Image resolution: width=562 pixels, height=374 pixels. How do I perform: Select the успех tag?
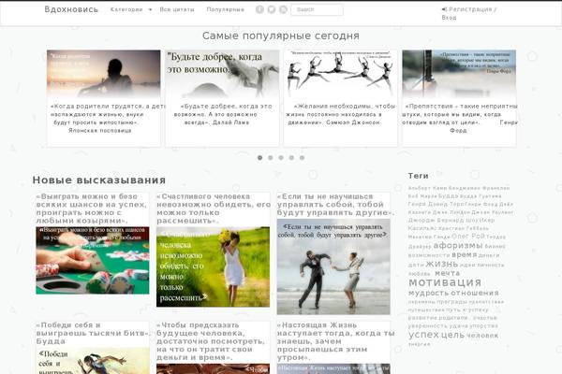423,335
